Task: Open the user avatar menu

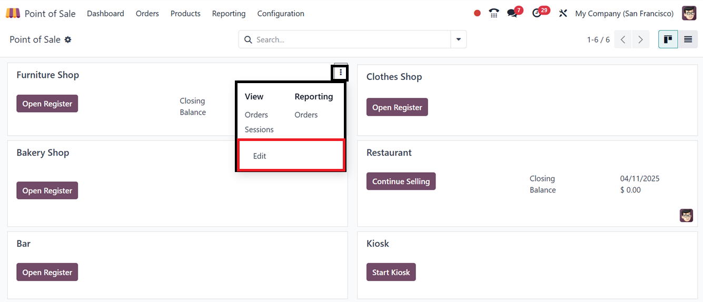Action: tap(689, 14)
